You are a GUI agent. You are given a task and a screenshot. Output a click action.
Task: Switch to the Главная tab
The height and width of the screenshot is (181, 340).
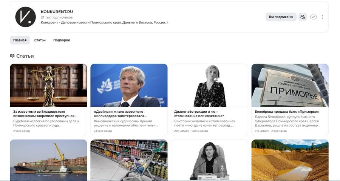20,40
